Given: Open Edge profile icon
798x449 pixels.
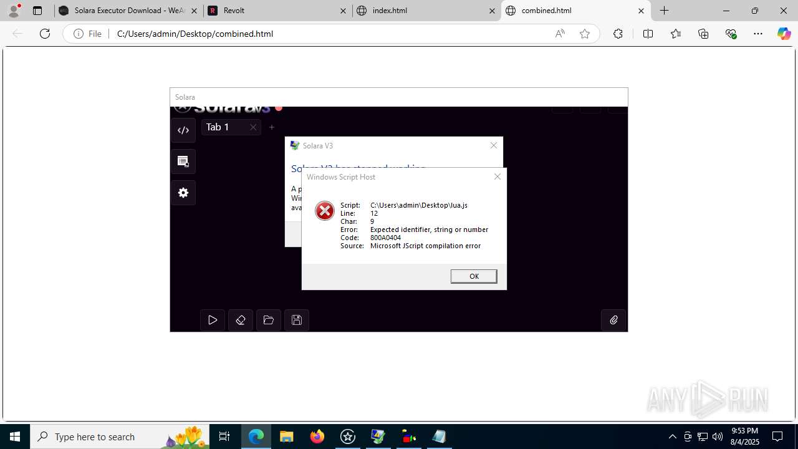Looking at the screenshot, I should (x=14, y=11).
